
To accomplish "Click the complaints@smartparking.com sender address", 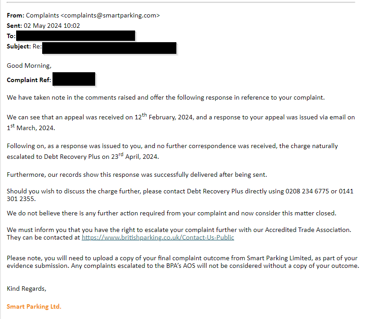I will pos(110,15).
